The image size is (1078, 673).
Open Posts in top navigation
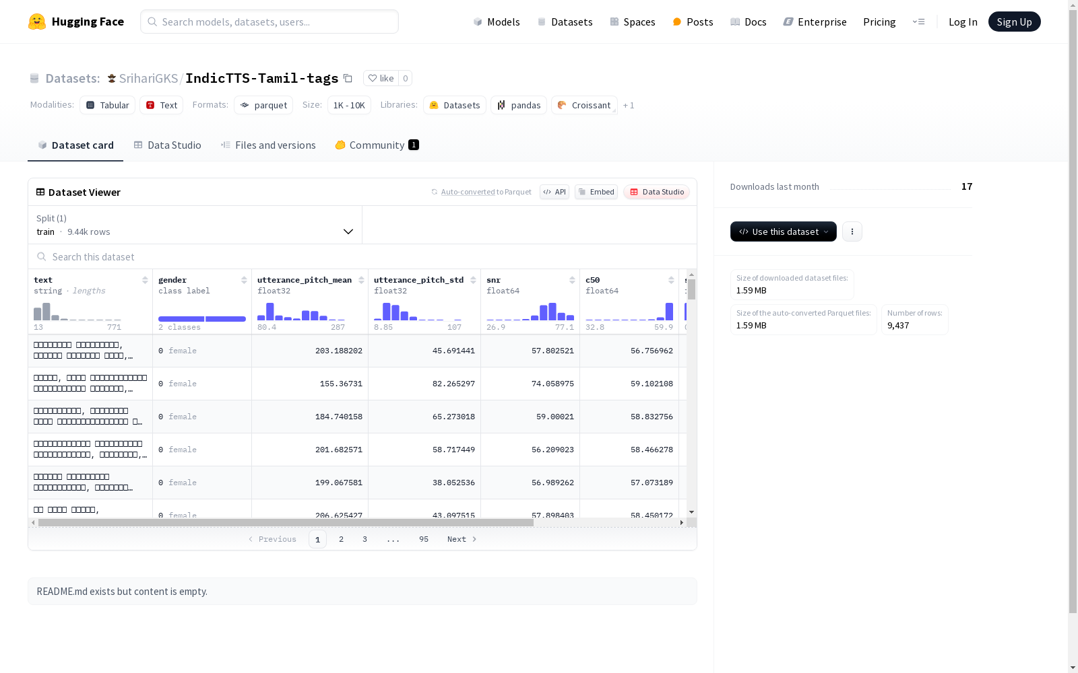[693, 22]
